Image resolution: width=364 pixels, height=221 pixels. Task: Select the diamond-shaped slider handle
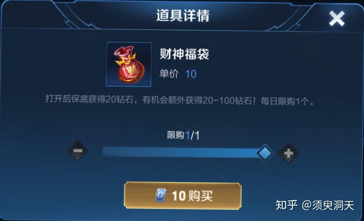pyautogui.click(x=265, y=153)
